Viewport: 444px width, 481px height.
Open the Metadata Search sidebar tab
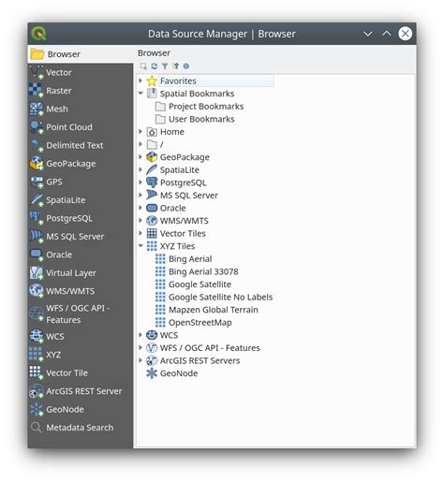tap(81, 428)
